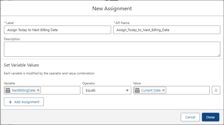Remove the NextBillingDate variable pill
Image resolution: width=224 pixels, height=125 pixels.
click(38, 90)
